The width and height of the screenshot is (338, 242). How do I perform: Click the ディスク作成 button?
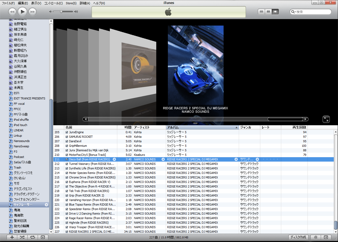(298, 237)
